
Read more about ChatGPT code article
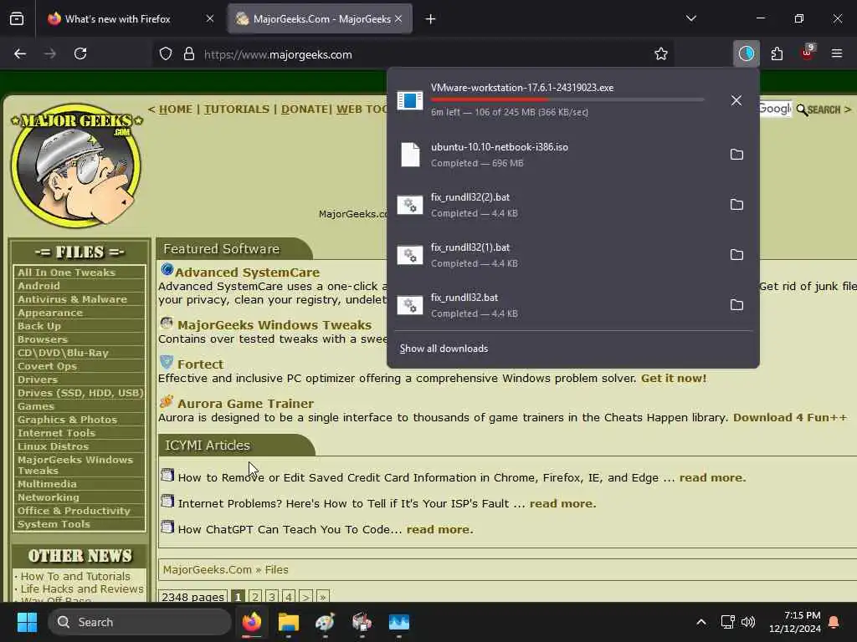pyautogui.click(x=440, y=529)
